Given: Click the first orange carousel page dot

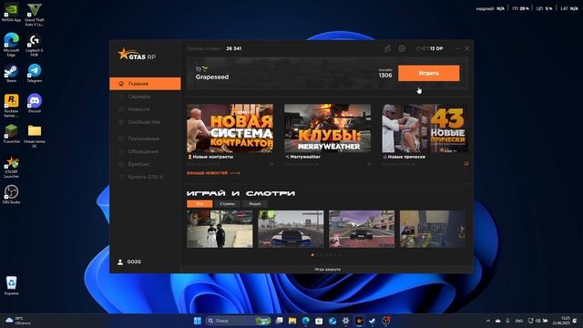Looking at the screenshot, I should [x=312, y=255].
